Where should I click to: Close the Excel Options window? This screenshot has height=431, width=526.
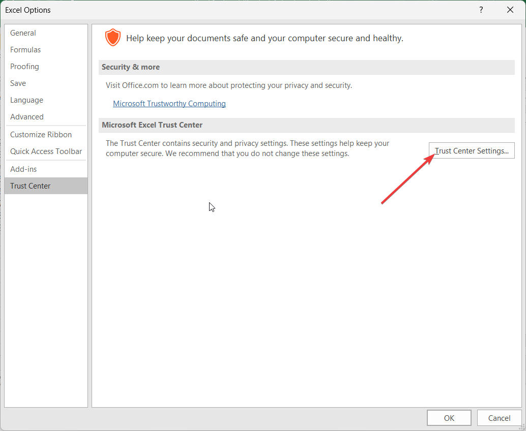pos(510,10)
